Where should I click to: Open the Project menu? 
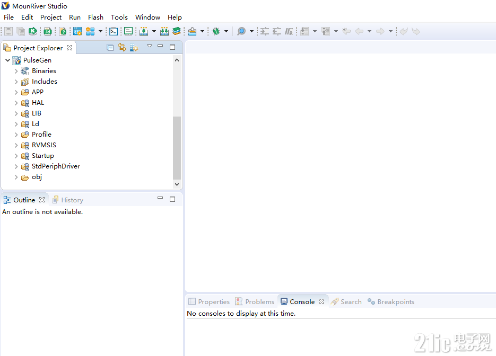point(50,17)
